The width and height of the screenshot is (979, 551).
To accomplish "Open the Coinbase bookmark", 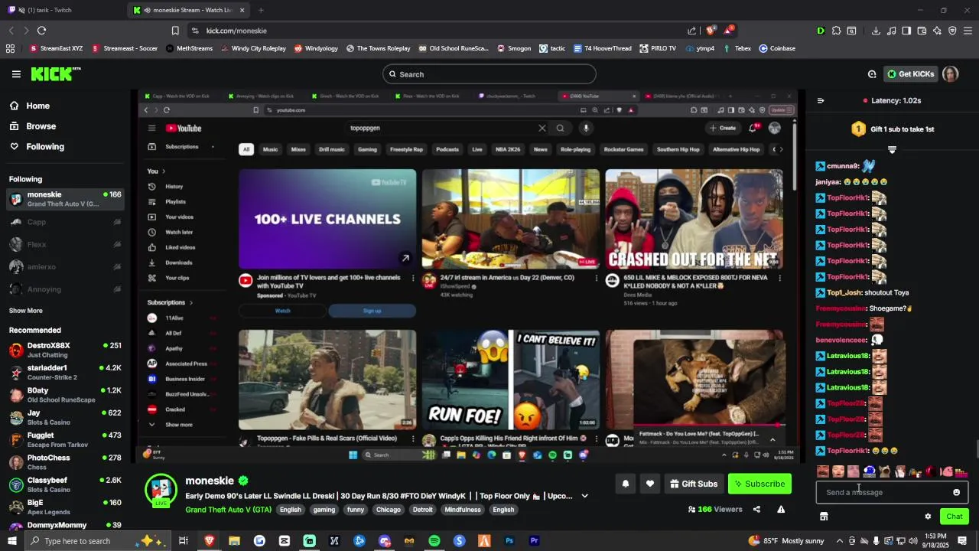I will [x=777, y=48].
